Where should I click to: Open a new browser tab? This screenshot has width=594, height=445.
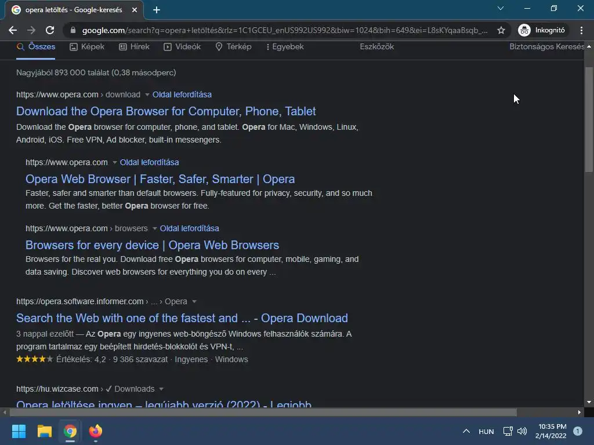(x=157, y=10)
